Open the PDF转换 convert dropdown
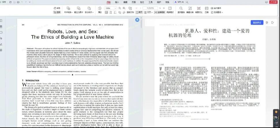Viewport: 280px width, 128px height. (68, 10)
